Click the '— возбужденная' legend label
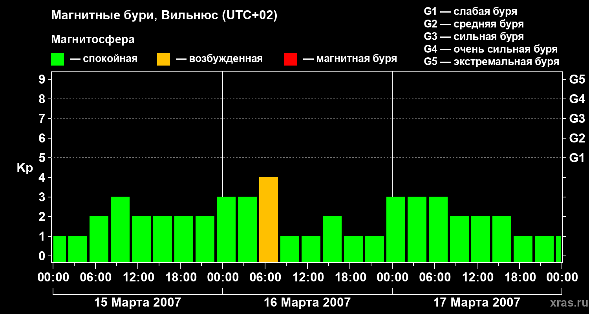The height and width of the screenshot is (314, 589). [x=219, y=59]
